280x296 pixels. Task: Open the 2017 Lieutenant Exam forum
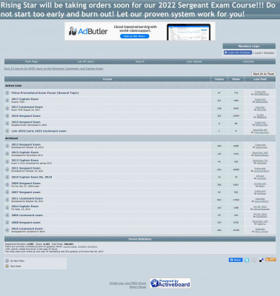(27, 107)
